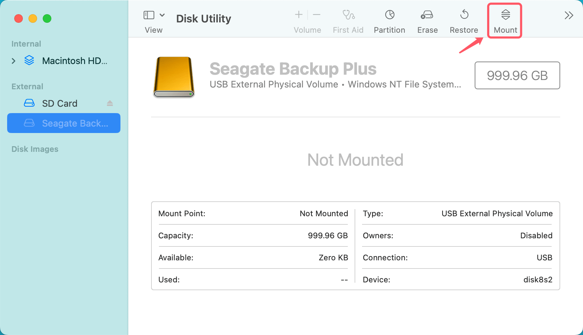
Task: Open the View options dropdown chevron
Action: pos(162,15)
